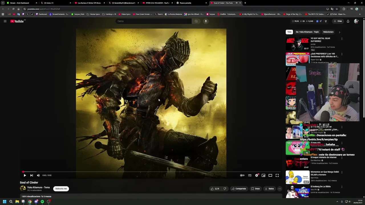This screenshot has width=365, height=205.
Task: Open options for YO SOY METAL GEAR video
Action: [x=342, y=39]
